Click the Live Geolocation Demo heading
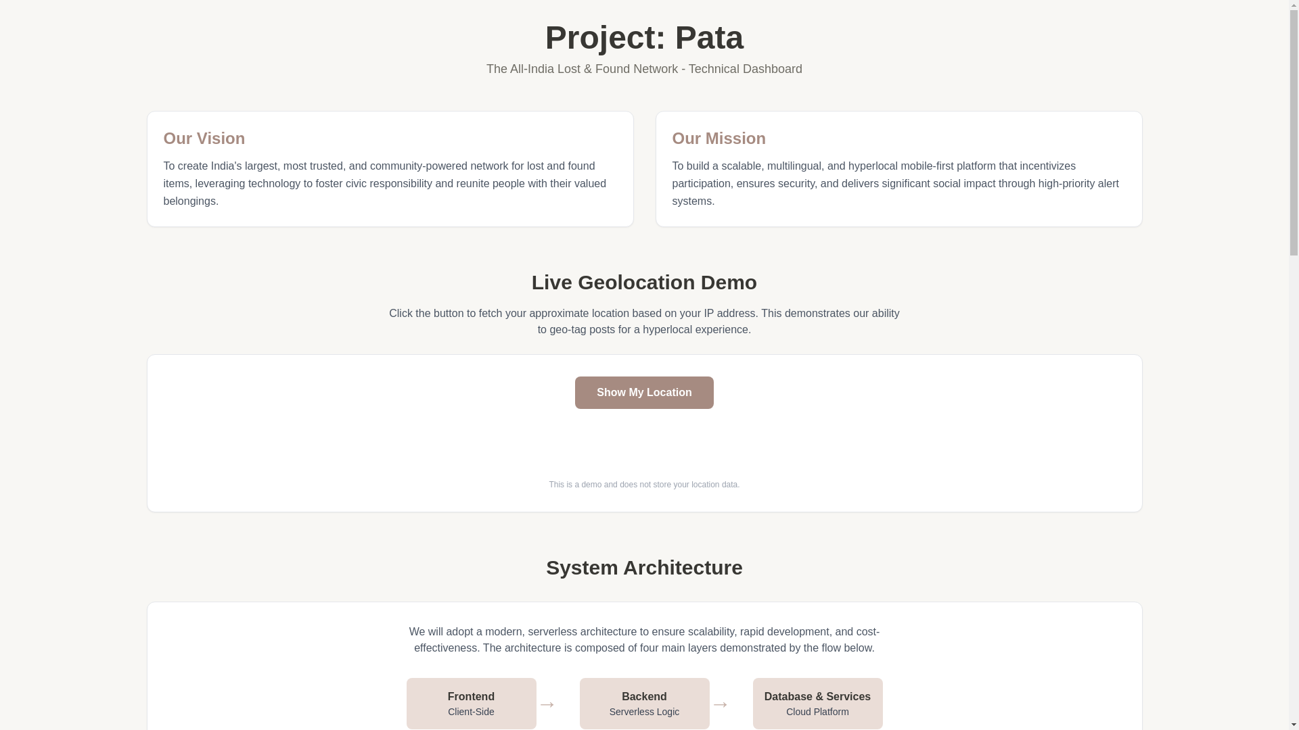 (x=644, y=282)
